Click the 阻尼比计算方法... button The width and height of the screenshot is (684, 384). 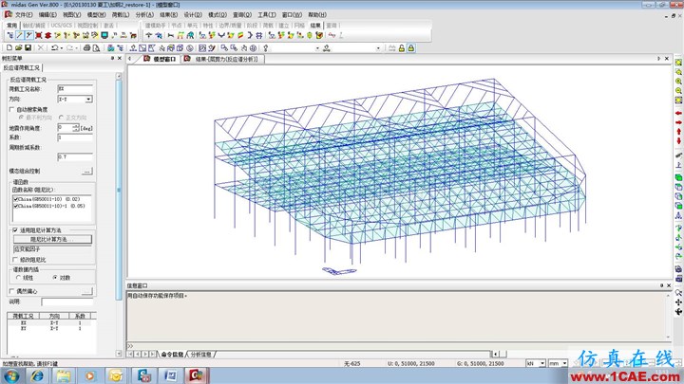53,239
